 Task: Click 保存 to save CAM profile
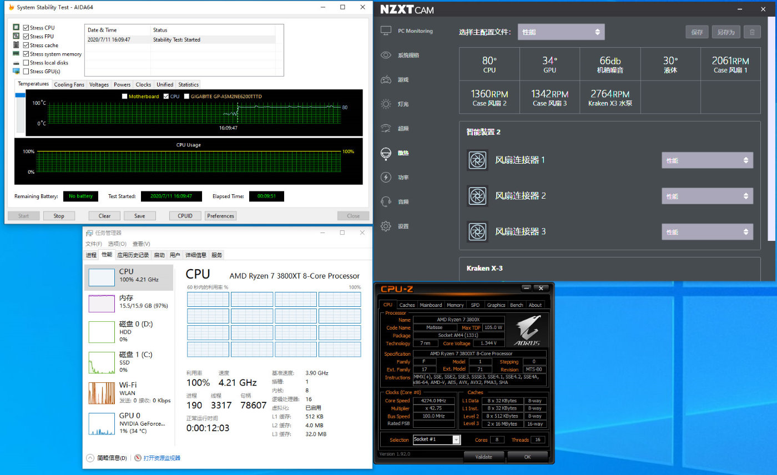(697, 32)
